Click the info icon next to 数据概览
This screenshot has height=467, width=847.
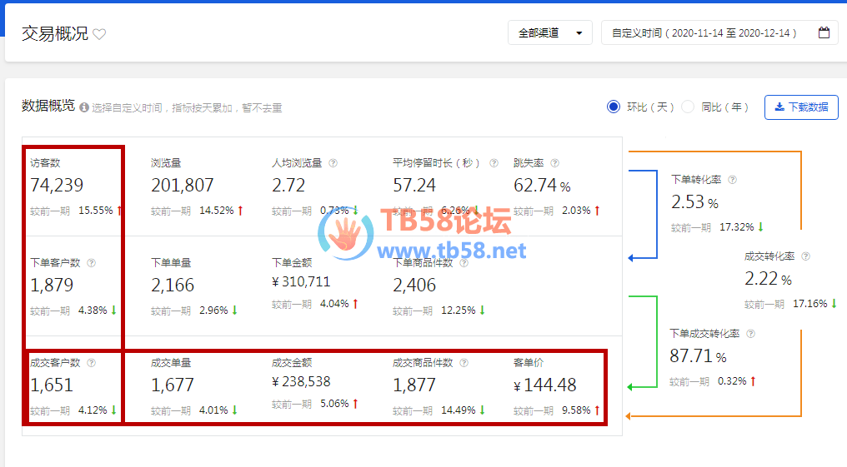click(84, 107)
